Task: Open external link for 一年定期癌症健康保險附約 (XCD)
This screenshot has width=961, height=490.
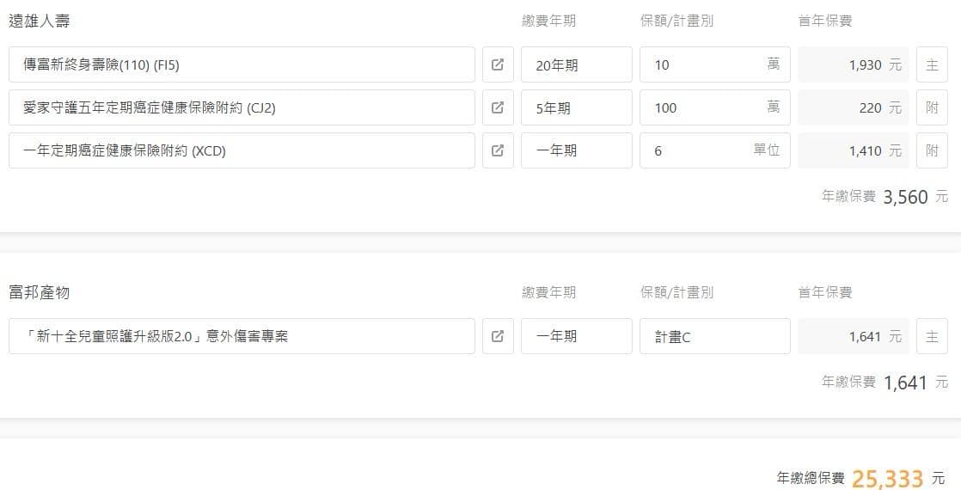Action: pos(498,150)
